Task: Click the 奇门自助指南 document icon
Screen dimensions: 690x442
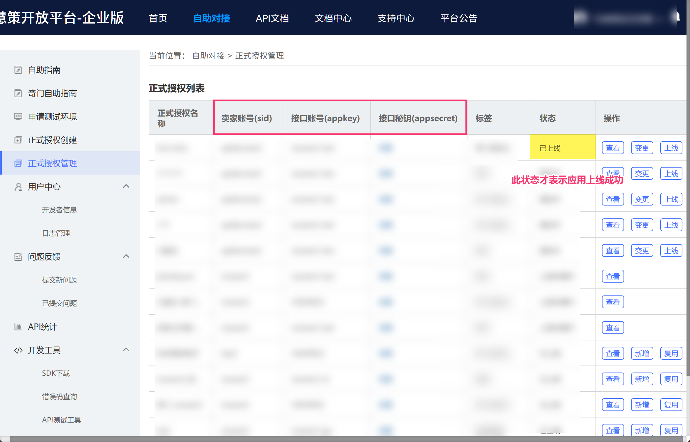Action: click(x=18, y=93)
